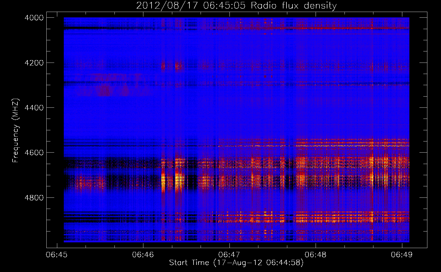The image size is (441, 272).
Task: Click the 4400 frequency tick label
Action: click(34, 108)
